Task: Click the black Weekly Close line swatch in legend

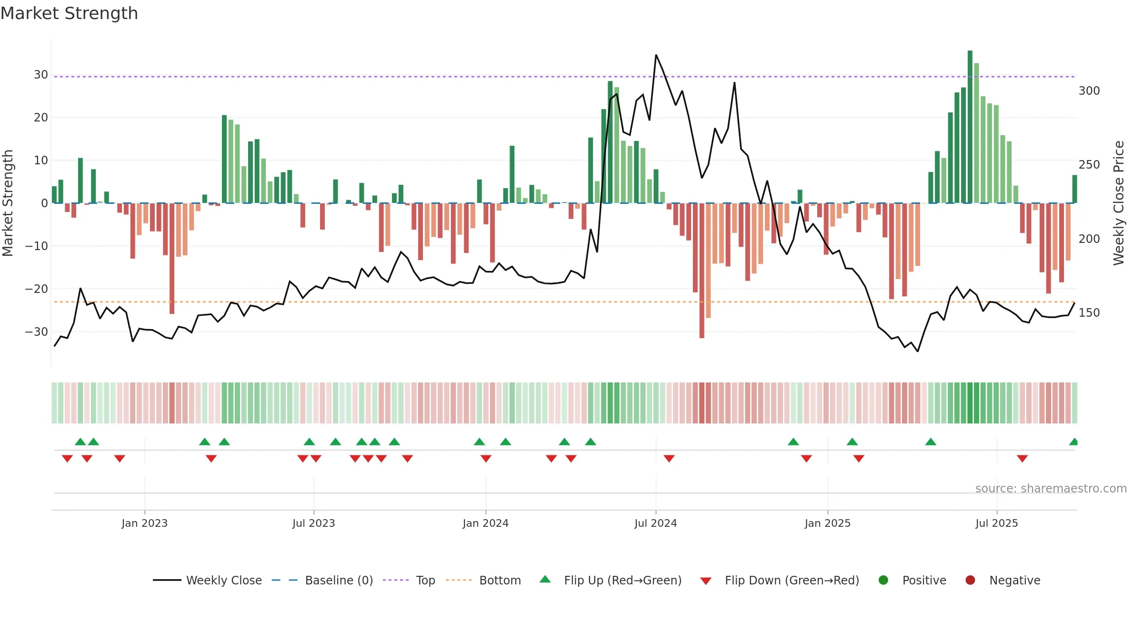Action: pos(167,580)
